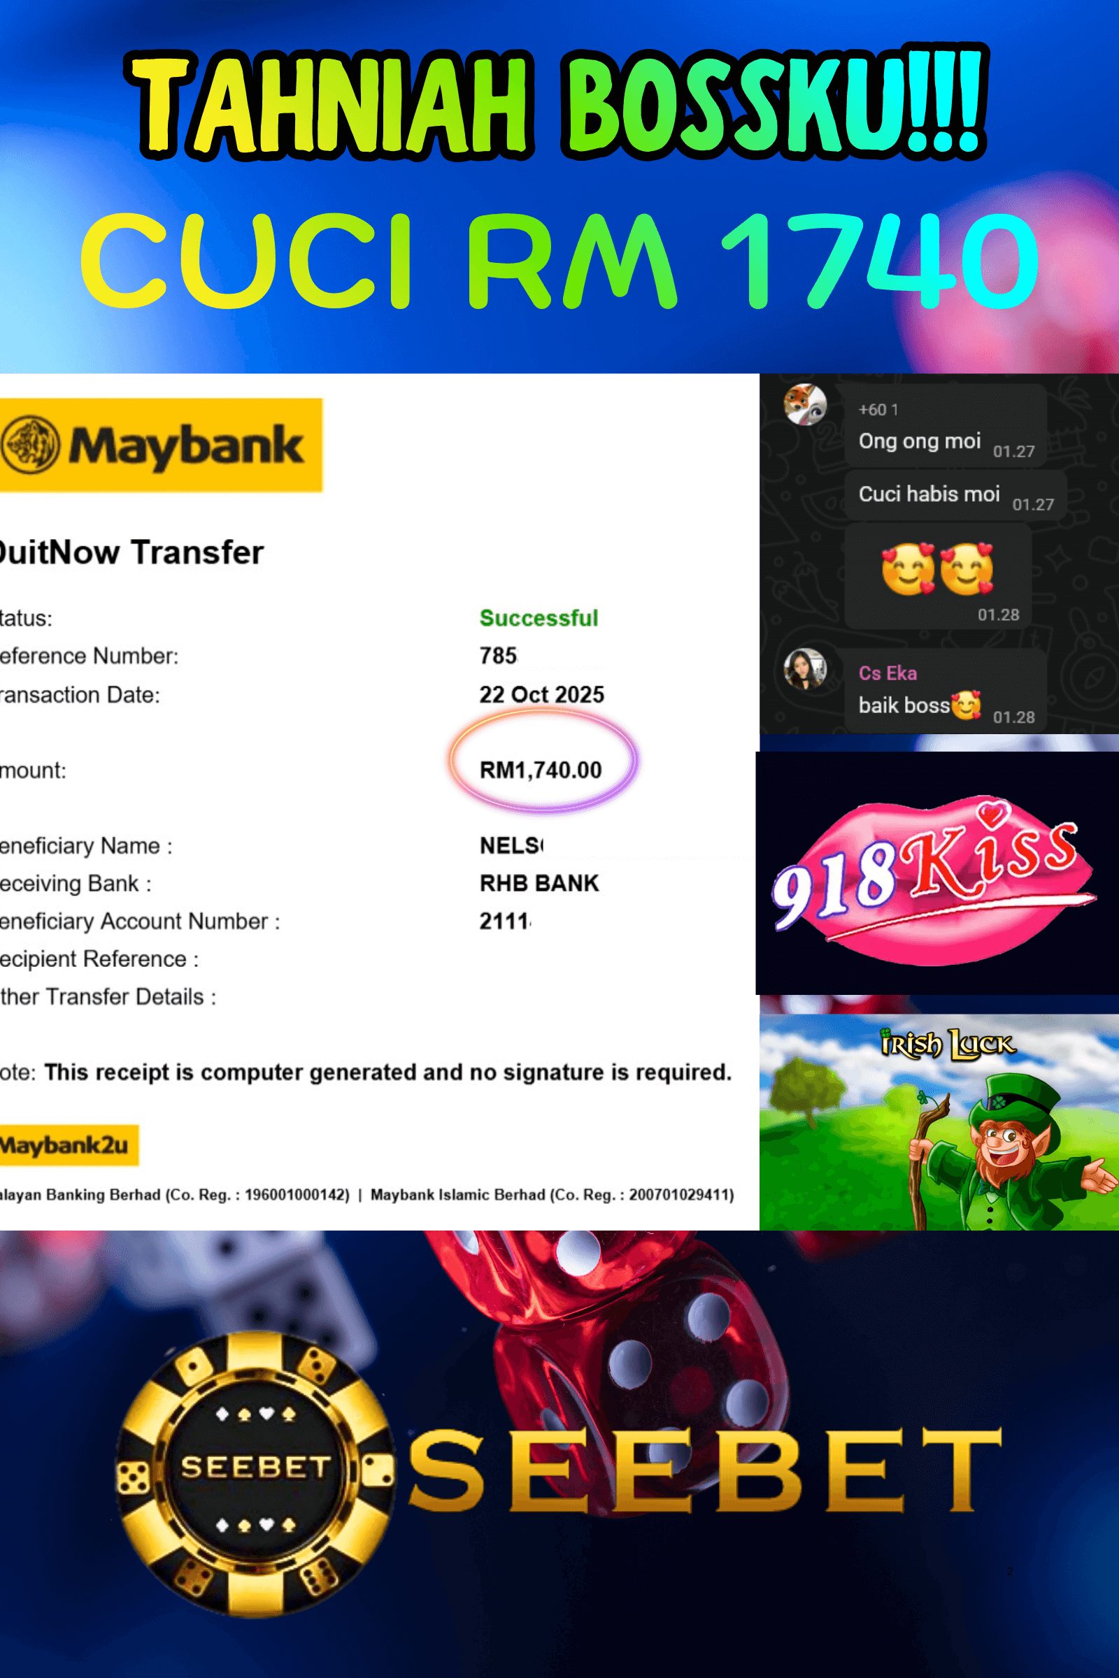Image resolution: width=1119 pixels, height=1678 pixels.
Task: Click the large SEEBET gold wordmark
Action: pos(705,1471)
